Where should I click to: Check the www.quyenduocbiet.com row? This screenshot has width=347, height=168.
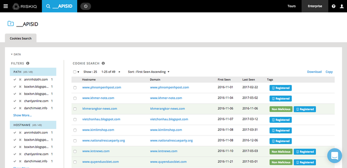(75, 162)
